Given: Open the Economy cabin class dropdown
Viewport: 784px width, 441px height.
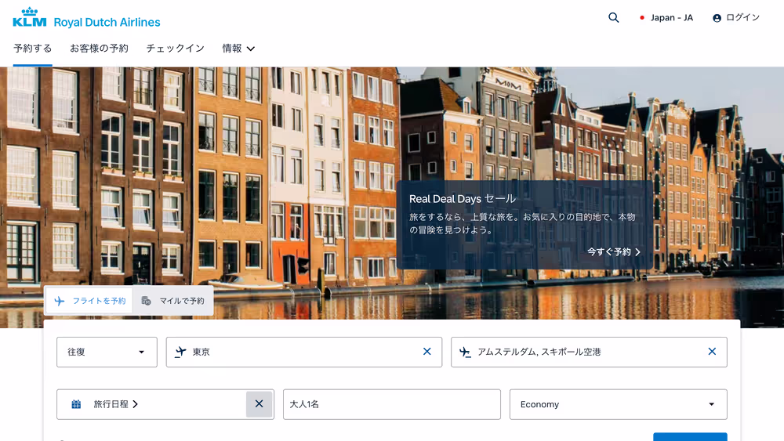Looking at the screenshot, I should [618, 404].
